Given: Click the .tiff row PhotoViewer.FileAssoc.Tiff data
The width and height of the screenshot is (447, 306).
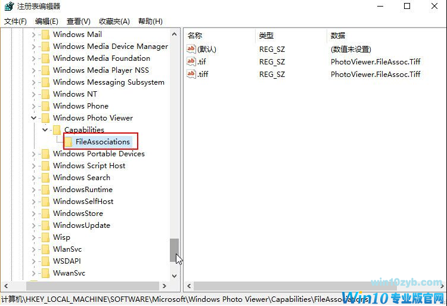Looking at the screenshot, I should (x=375, y=74).
